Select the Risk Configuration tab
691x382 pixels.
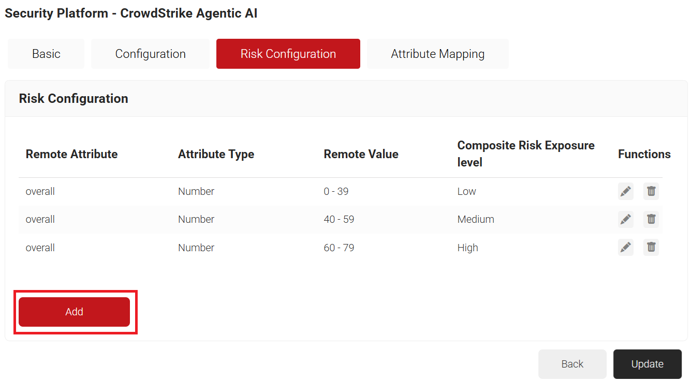coord(288,54)
